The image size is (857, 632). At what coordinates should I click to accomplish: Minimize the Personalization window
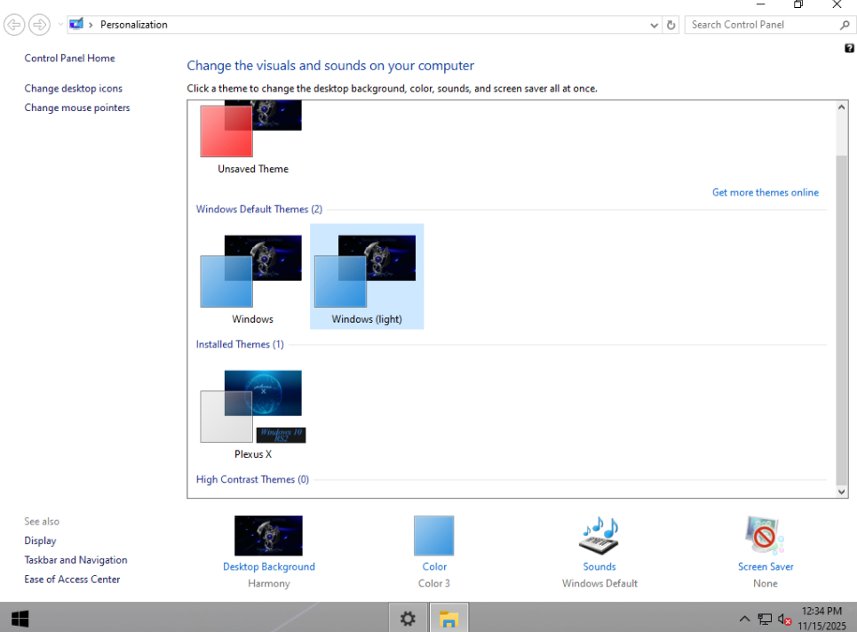760,4
